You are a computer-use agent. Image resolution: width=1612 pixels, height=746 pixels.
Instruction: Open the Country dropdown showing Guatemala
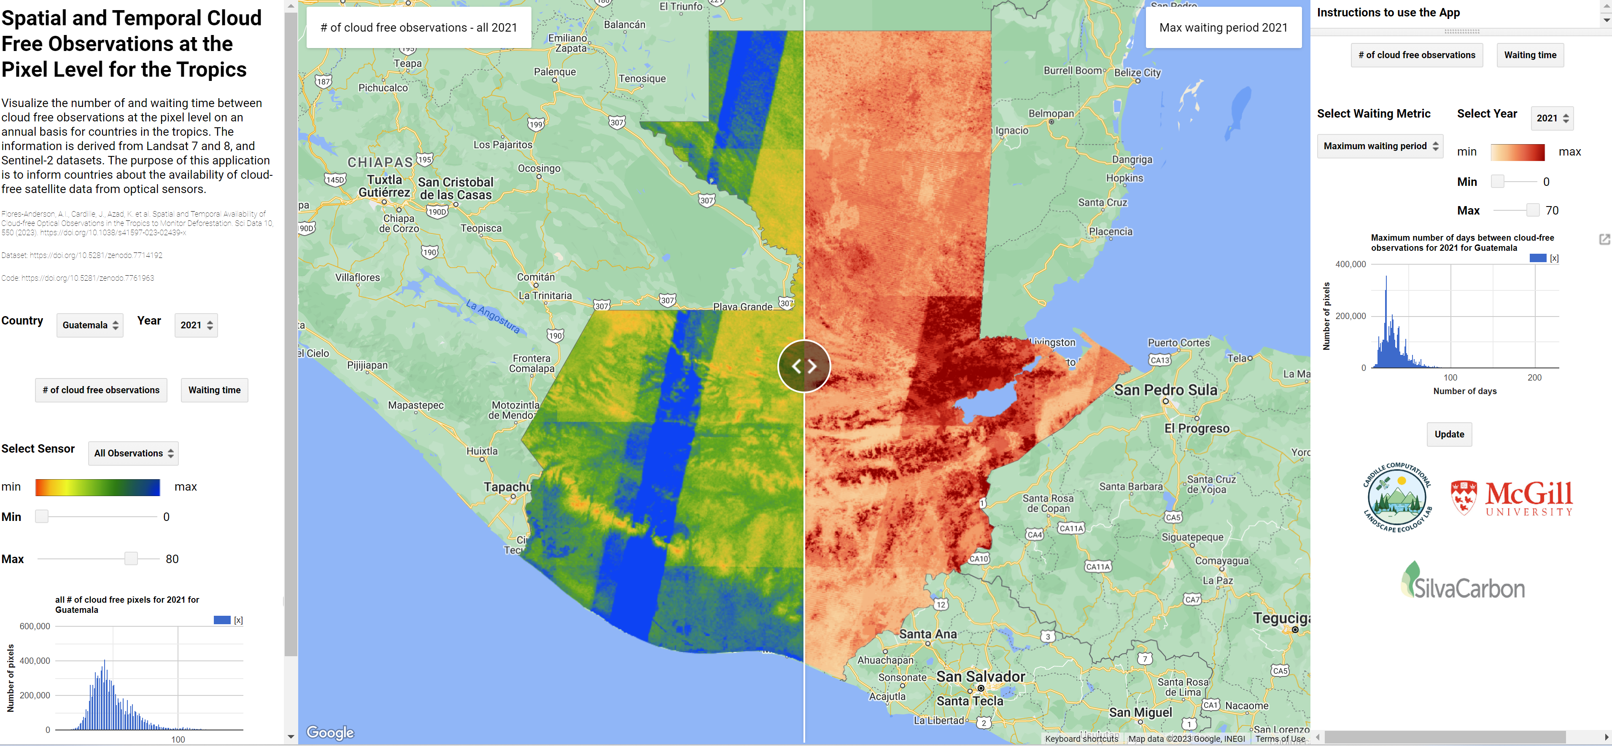[x=89, y=325]
